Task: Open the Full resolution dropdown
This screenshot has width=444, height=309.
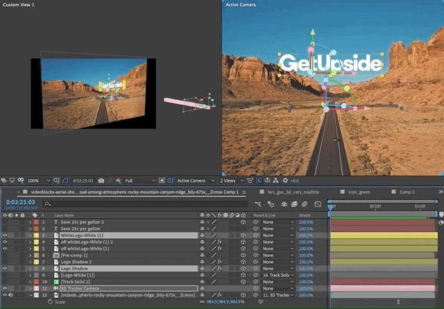Action: (x=140, y=181)
